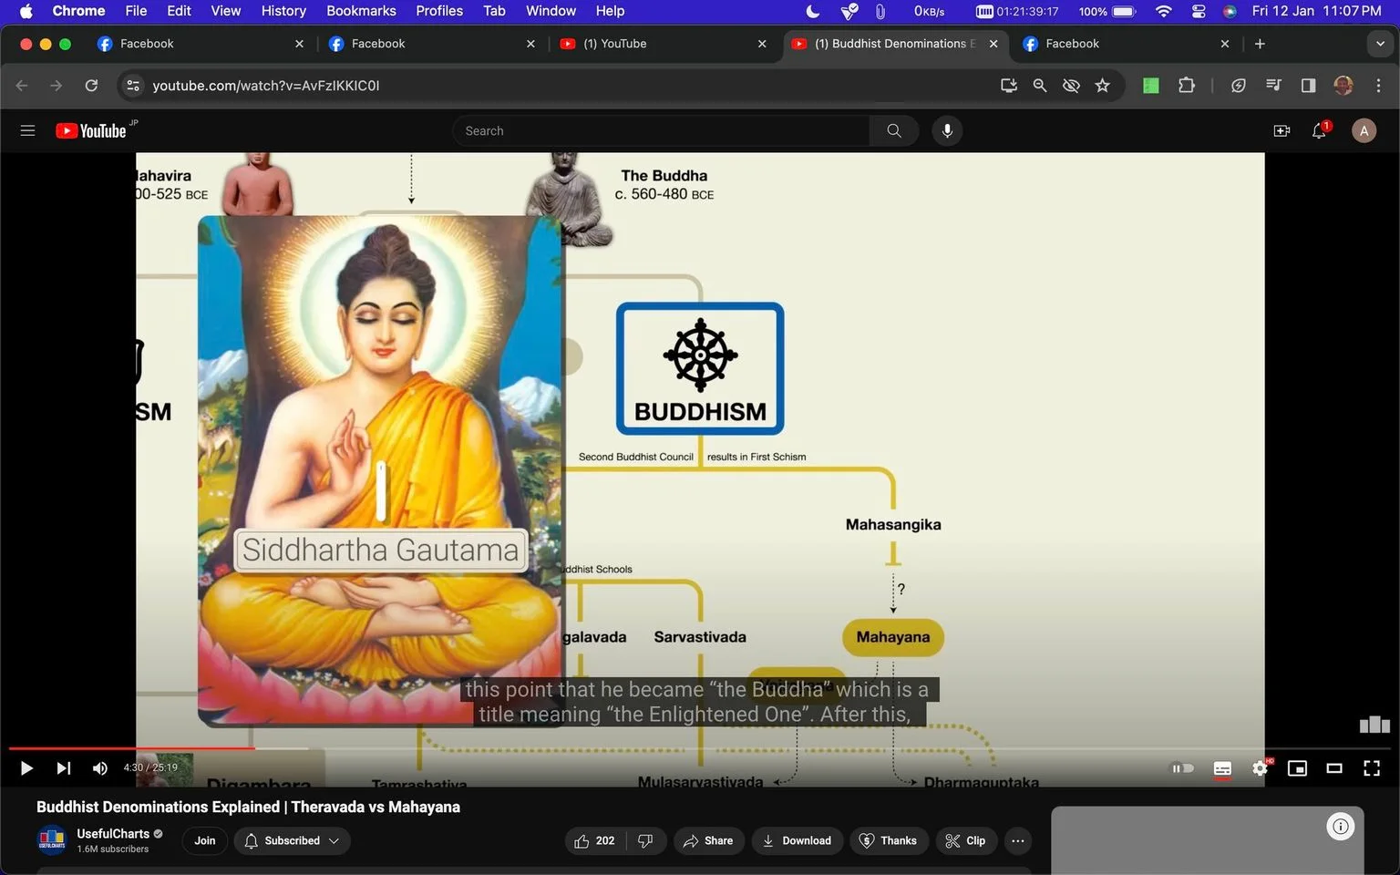Open the YouTube guide hamburger menu
1400x875 pixels.
point(27,131)
